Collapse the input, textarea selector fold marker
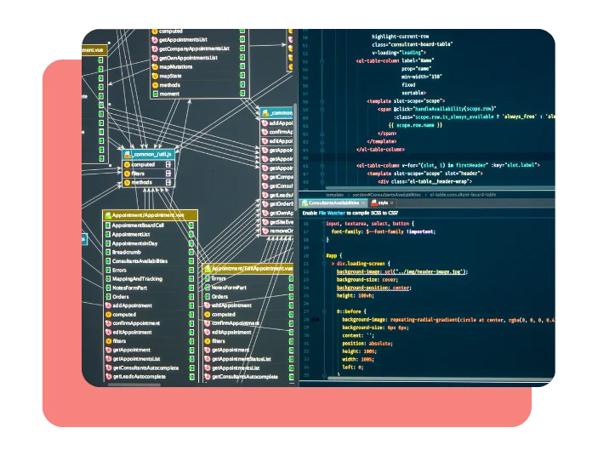The height and width of the screenshot is (456, 598). tap(324, 224)
